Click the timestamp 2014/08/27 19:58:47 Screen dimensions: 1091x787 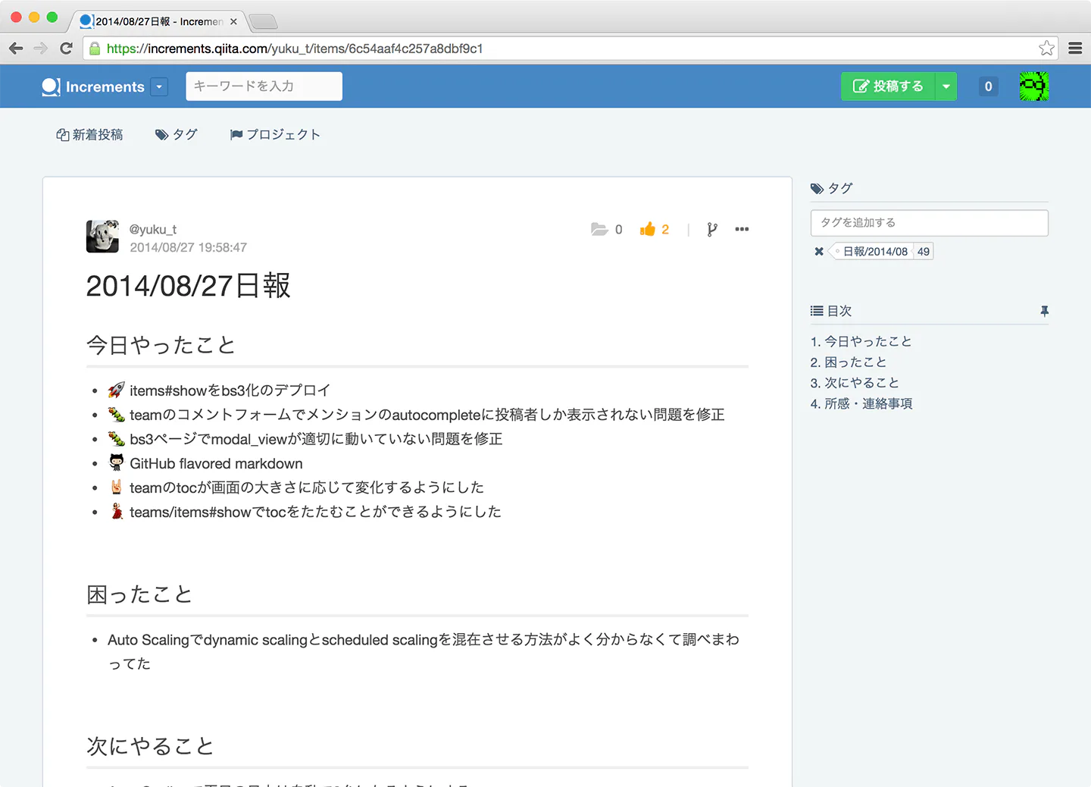pyautogui.click(x=189, y=247)
